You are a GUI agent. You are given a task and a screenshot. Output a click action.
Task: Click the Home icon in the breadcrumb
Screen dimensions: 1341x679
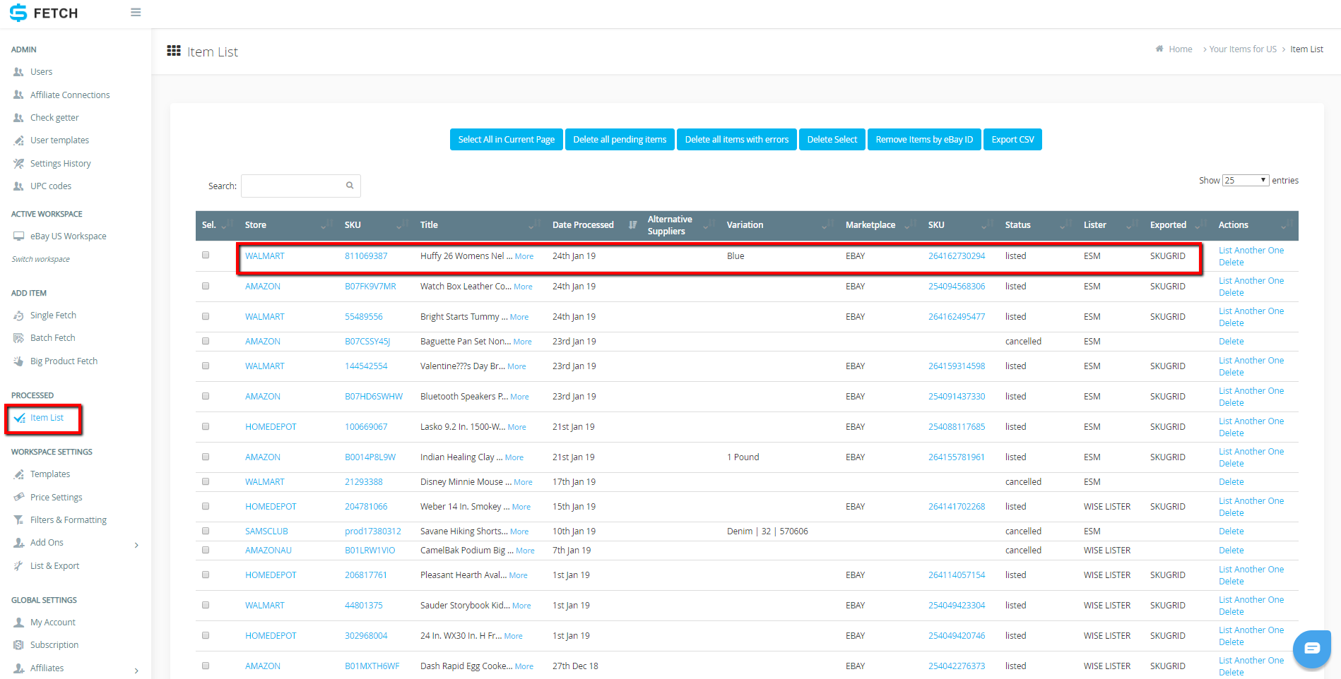[x=1159, y=49]
